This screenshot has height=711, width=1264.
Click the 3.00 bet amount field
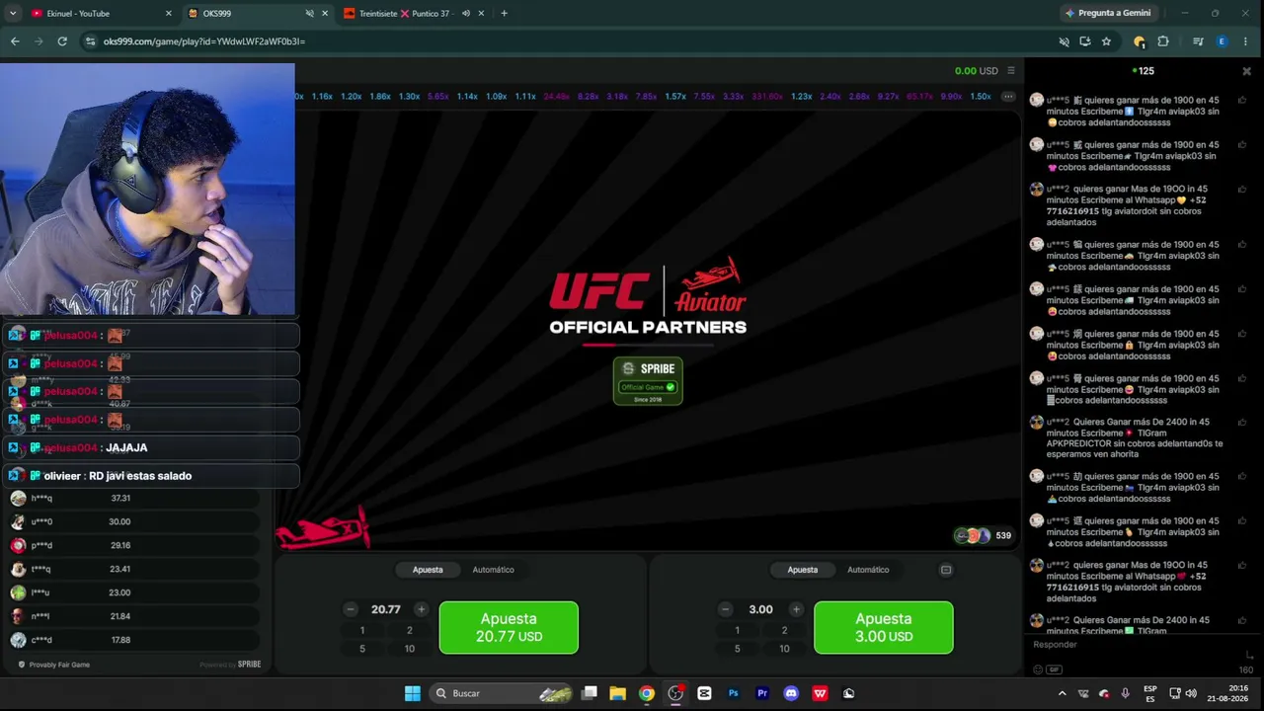(760, 609)
